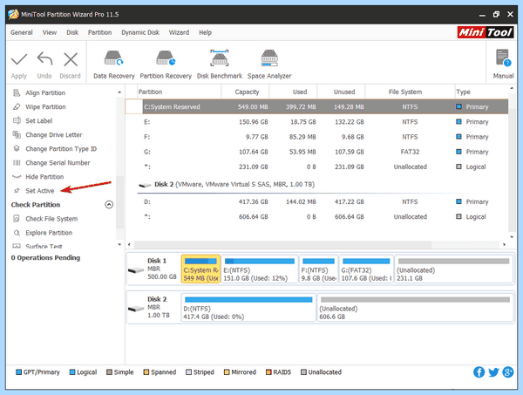Viewport: 523px width, 395px height.
Task: Select Disk 1 drive icon in disk map
Action: click(x=136, y=270)
